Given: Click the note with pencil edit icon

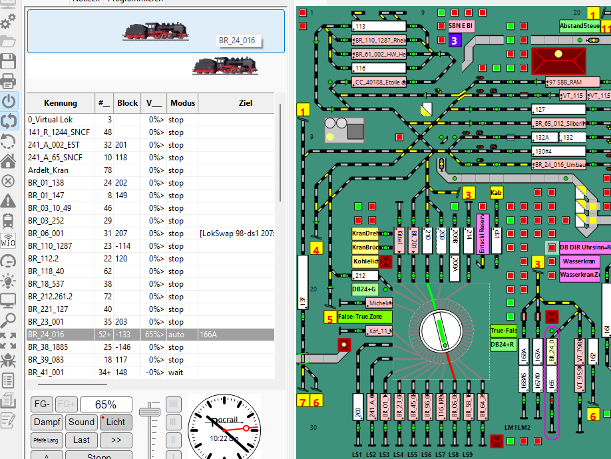Looking at the screenshot, I should coord(8,420).
